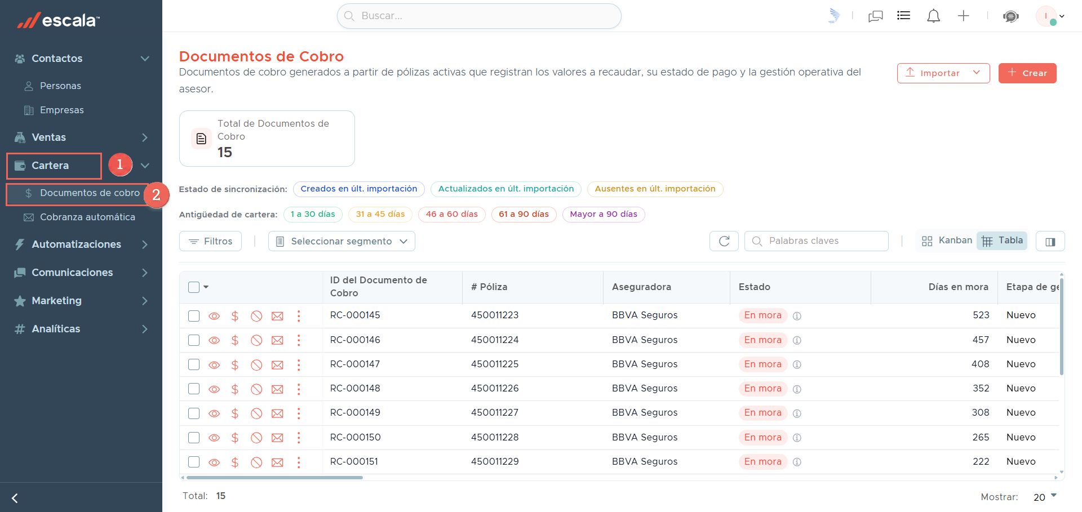Open the Seleccionar segmento dropdown

pyautogui.click(x=342, y=241)
